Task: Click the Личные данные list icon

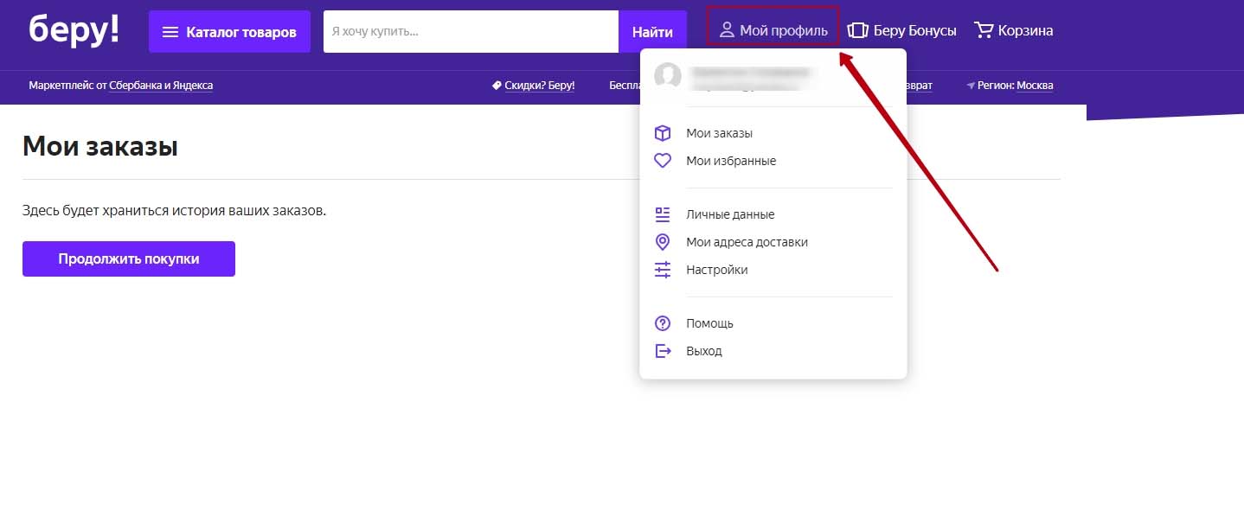Action: [x=663, y=214]
